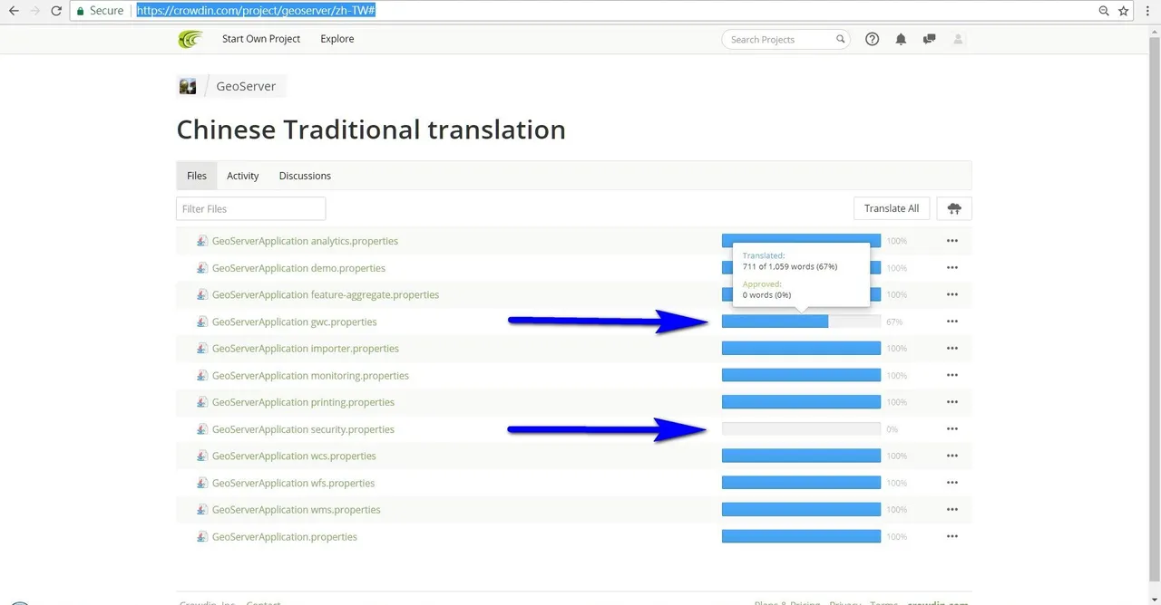Image resolution: width=1161 pixels, height=605 pixels.
Task: Click the Chinese Traditional translation heading
Action: [371, 130]
